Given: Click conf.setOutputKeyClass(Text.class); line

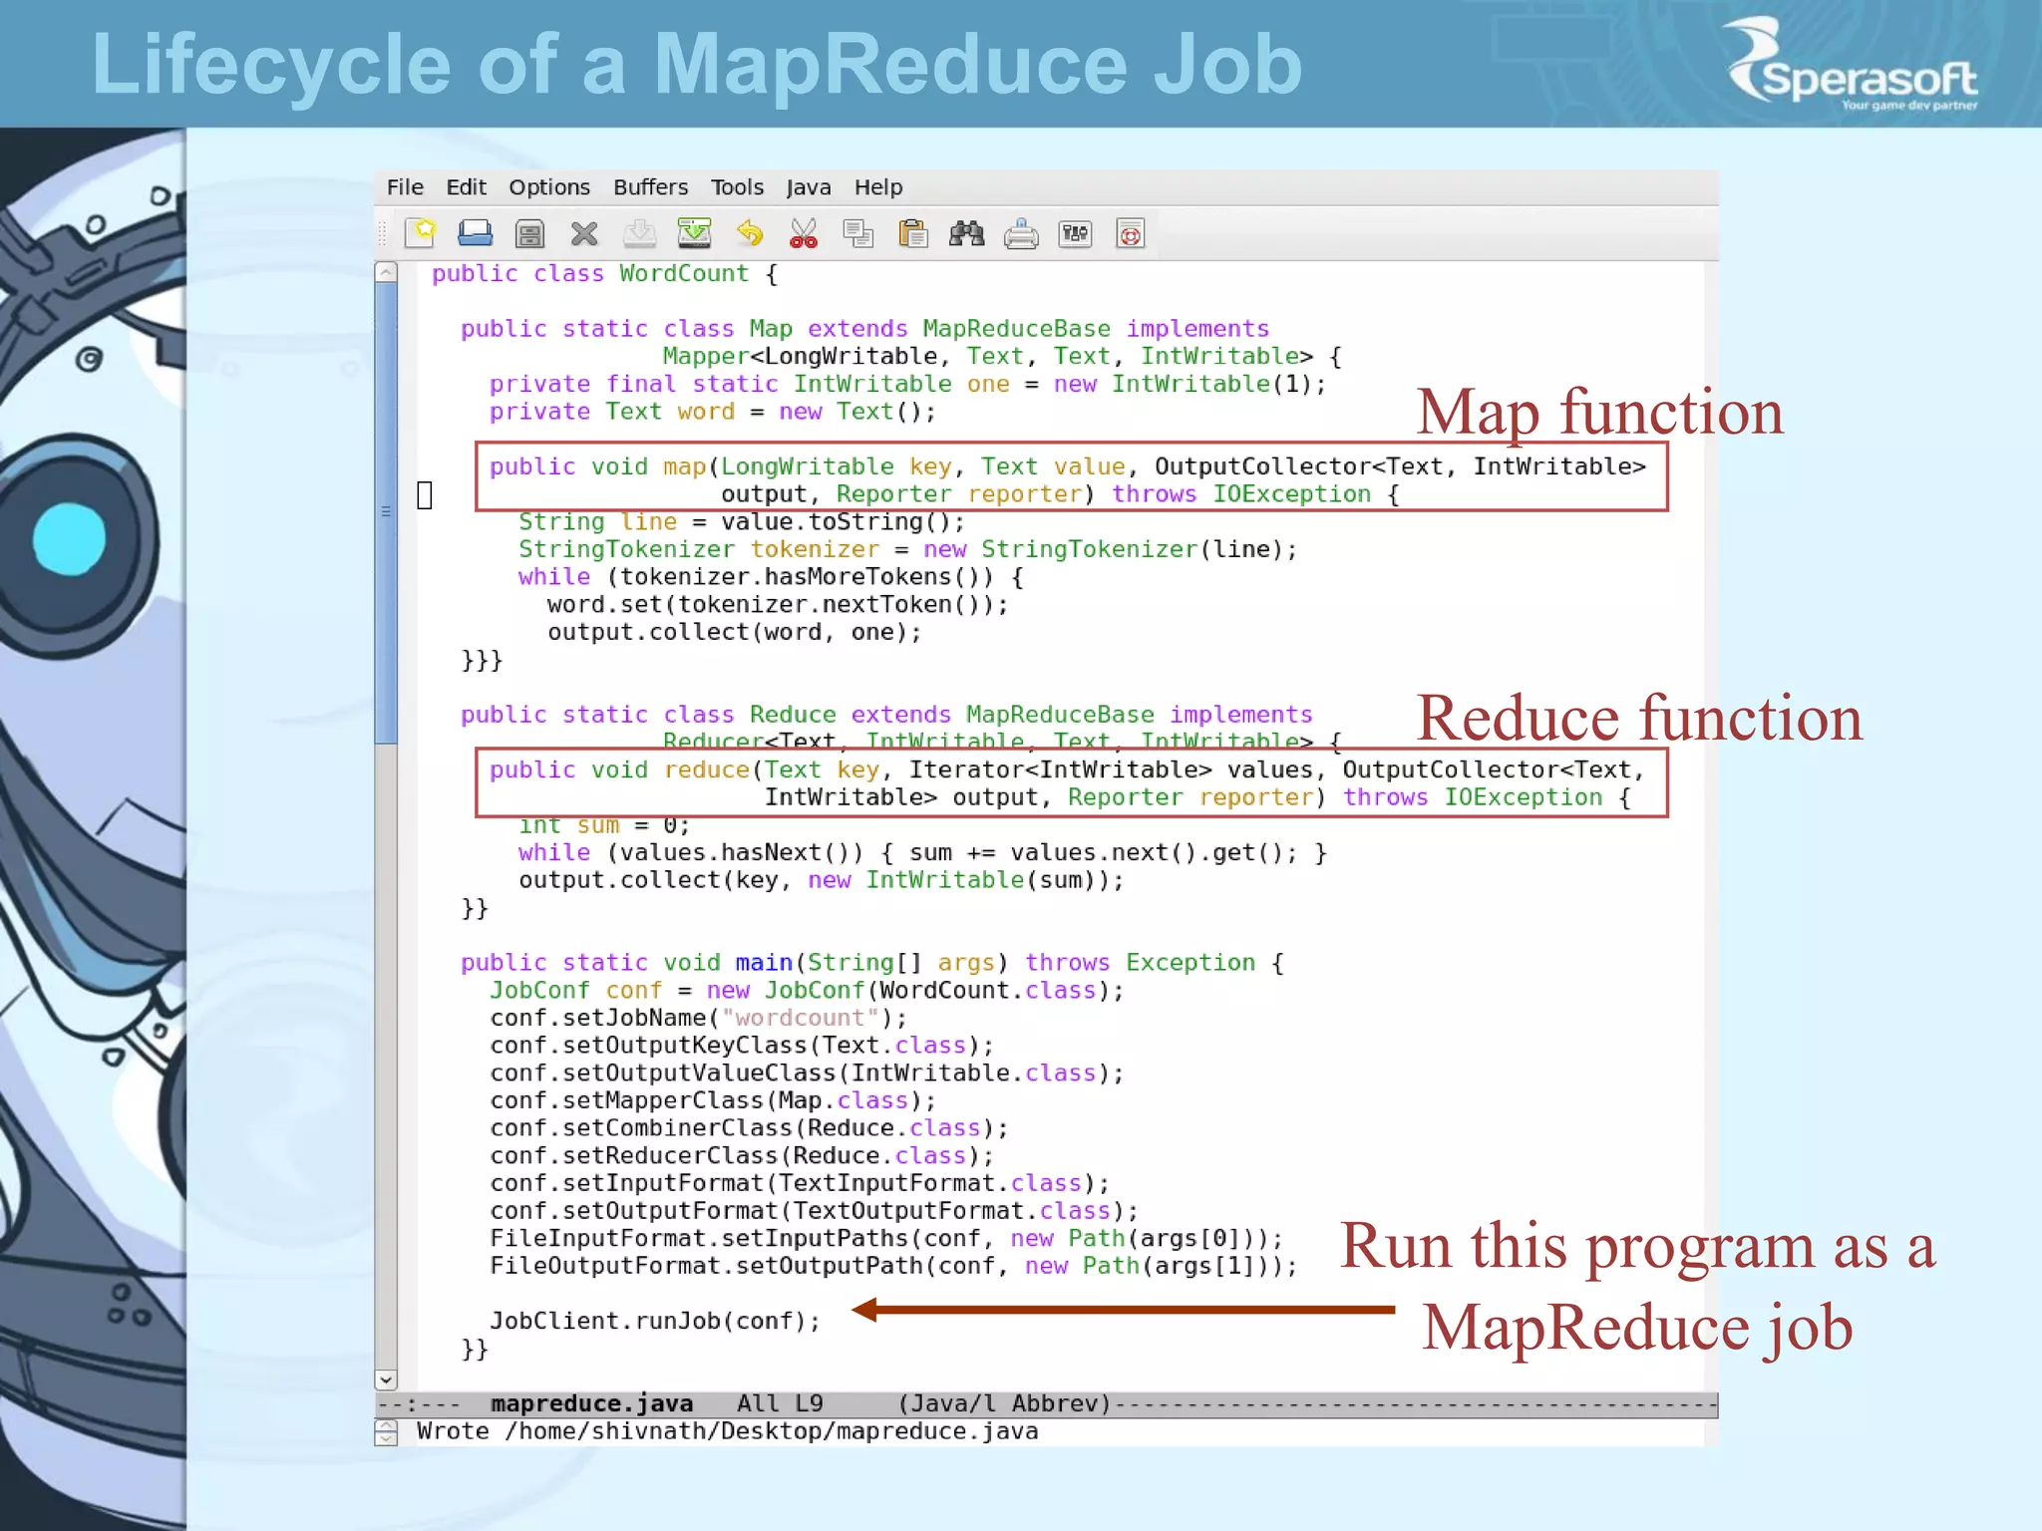Looking at the screenshot, I should click(x=742, y=1045).
